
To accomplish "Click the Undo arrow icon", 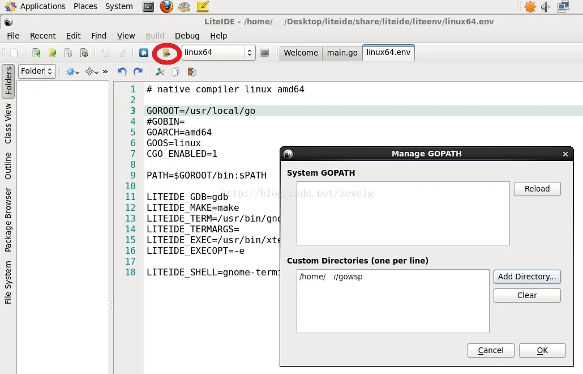I will [x=122, y=71].
